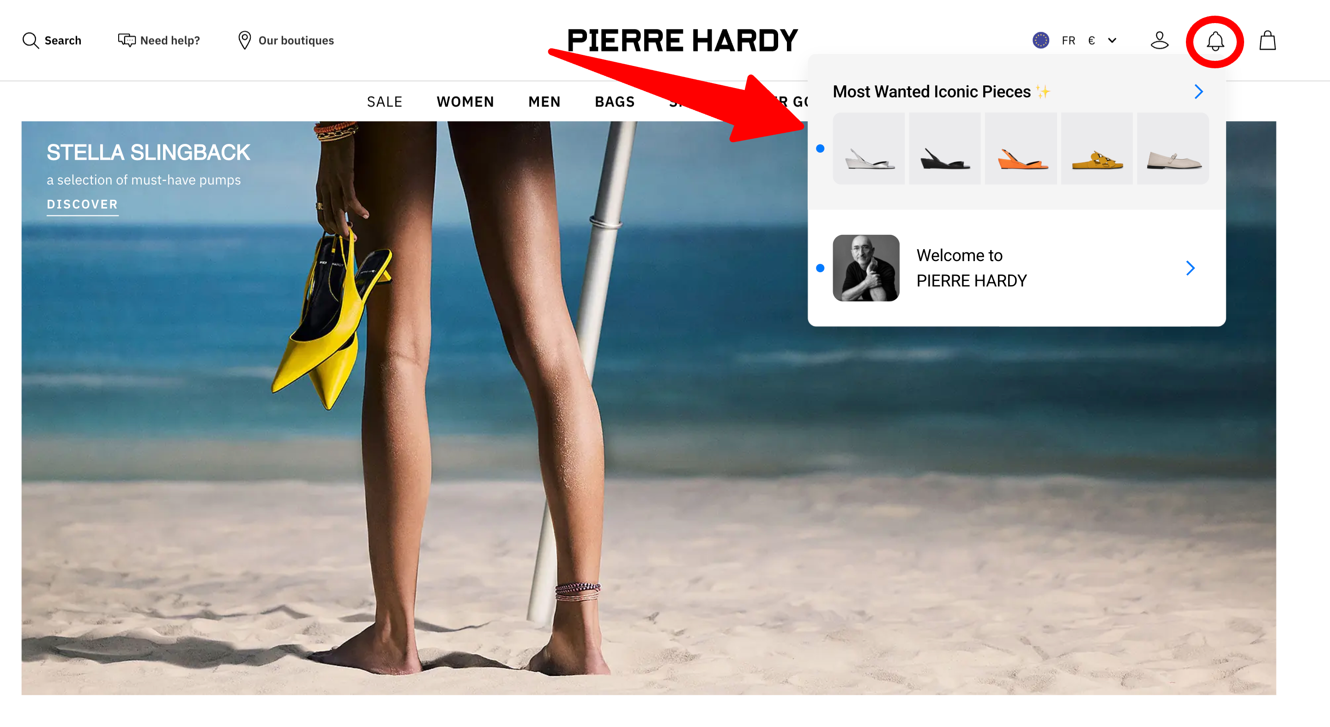Viewport: 1330px width, 727px height.
Task: Open the shopping bag icon
Action: click(1267, 40)
